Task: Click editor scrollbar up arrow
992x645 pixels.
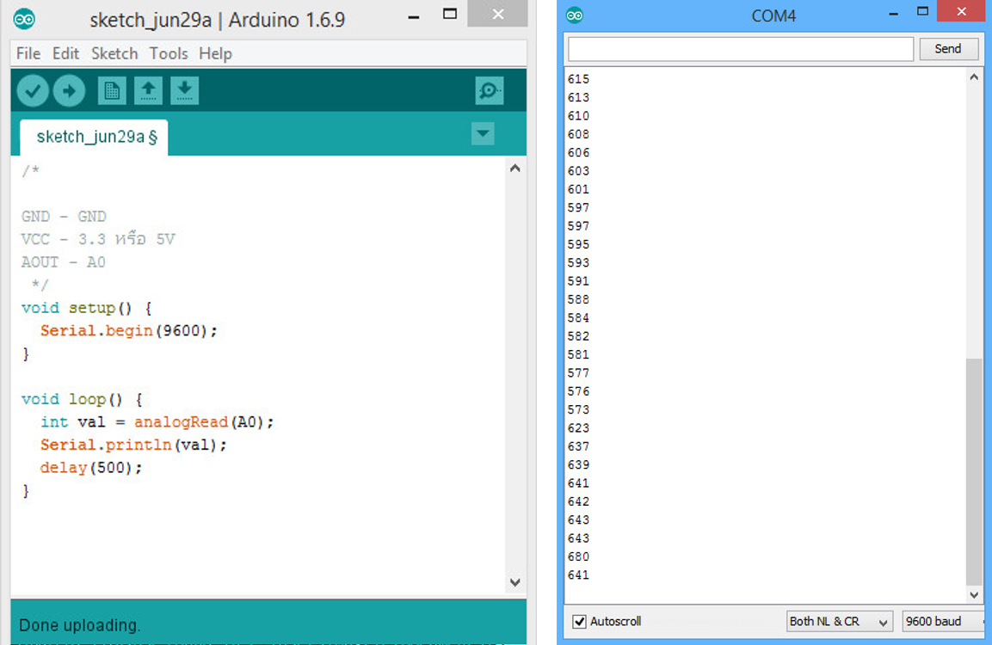Action: (x=515, y=169)
